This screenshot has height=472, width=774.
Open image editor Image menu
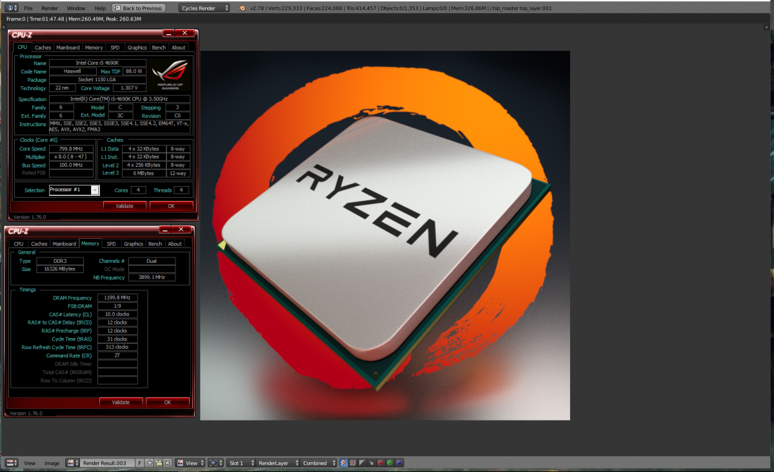point(52,463)
